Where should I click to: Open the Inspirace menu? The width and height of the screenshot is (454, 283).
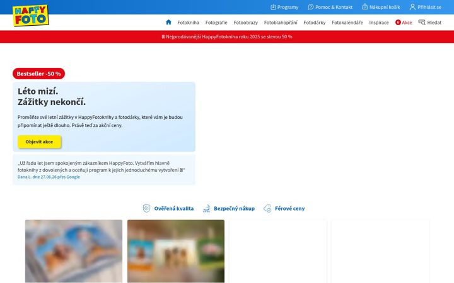point(379,23)
